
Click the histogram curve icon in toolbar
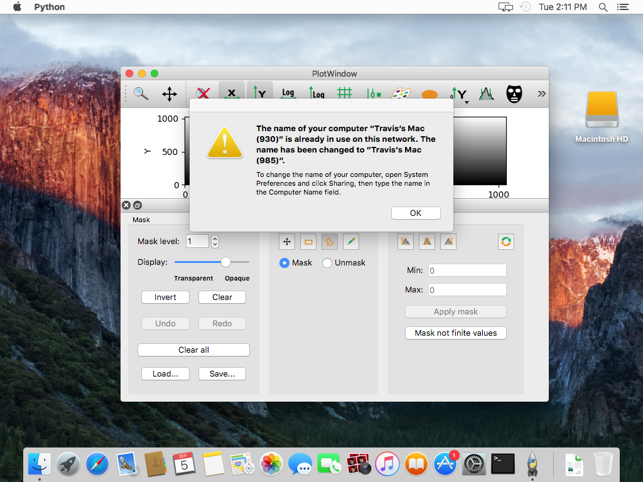click(487, 94)
